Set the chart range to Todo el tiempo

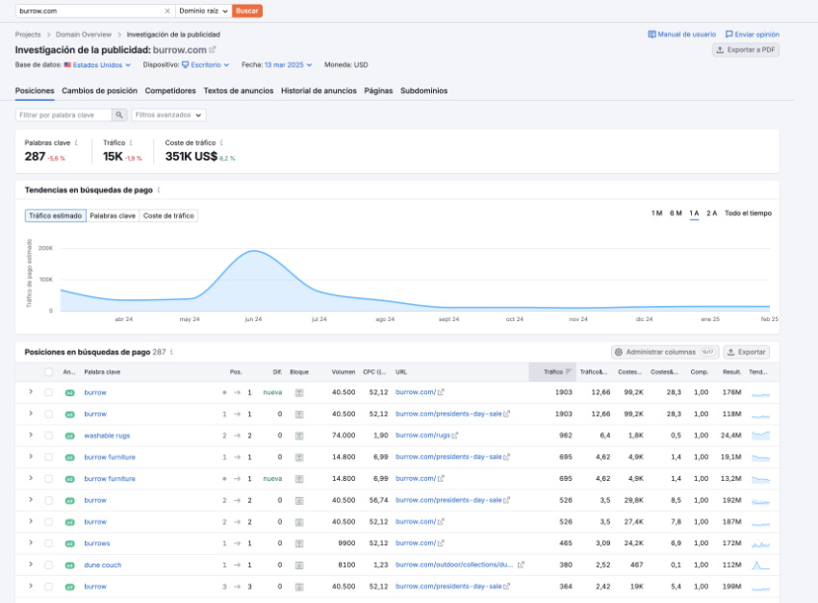[x=748, y=214]
